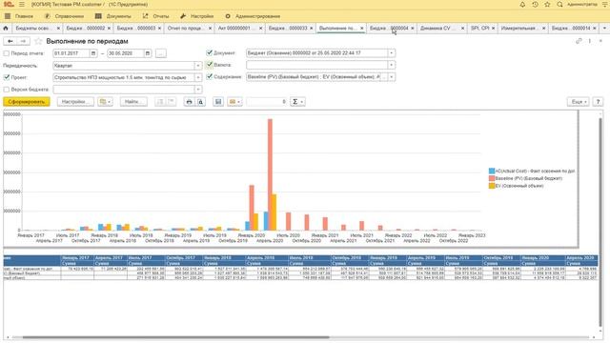This screenshot has width=610, height=343.
Task: Open Настройки... report settings button
Action: point(75,102)
